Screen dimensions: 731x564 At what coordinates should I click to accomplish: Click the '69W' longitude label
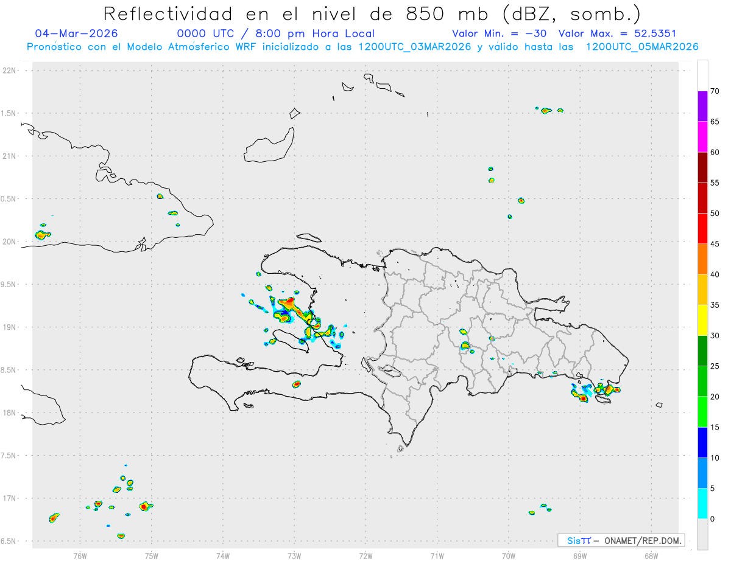tap(580, 555)
